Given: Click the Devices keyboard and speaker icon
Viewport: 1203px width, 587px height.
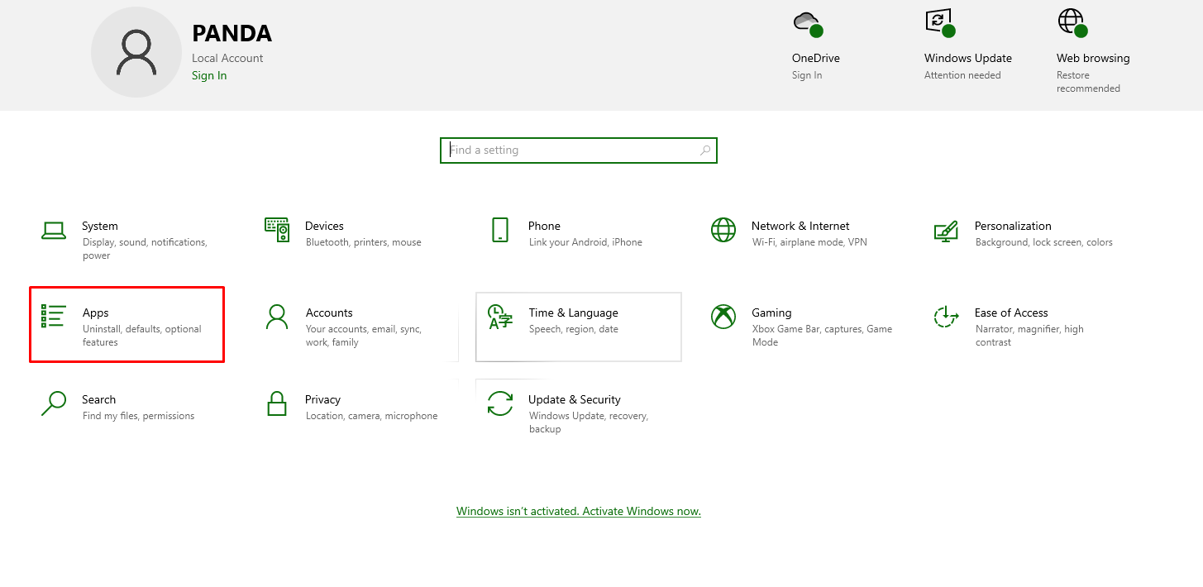Looking at the screenshot, I should pos(276,230).
